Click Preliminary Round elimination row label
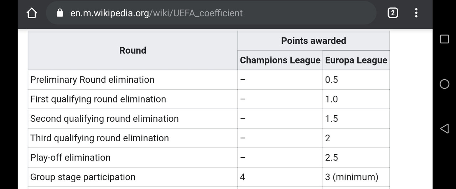This screenshot has height=189, width=456. pos(92,80)
